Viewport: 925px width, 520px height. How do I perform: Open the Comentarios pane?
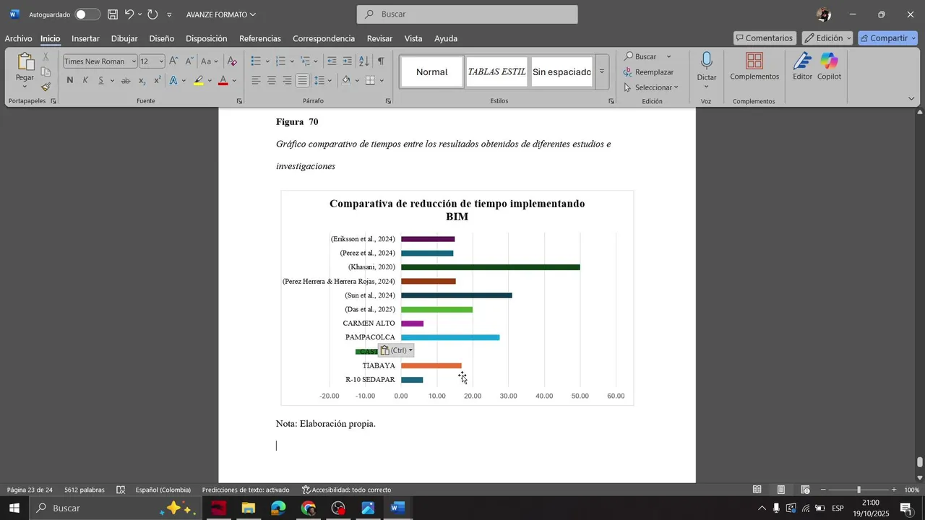765,38
